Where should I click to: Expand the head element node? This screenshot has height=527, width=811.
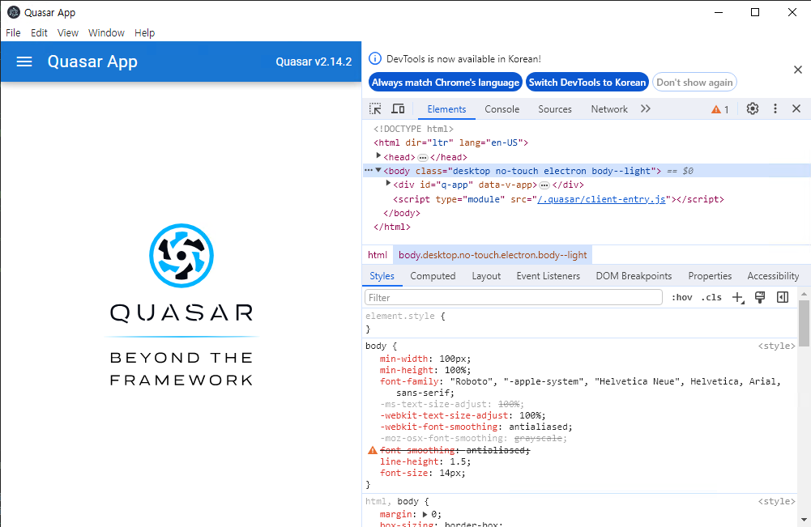[x=378, y=155]
